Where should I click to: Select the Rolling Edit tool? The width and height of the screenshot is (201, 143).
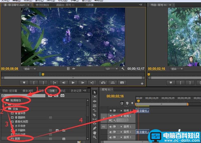click(95, 106)
